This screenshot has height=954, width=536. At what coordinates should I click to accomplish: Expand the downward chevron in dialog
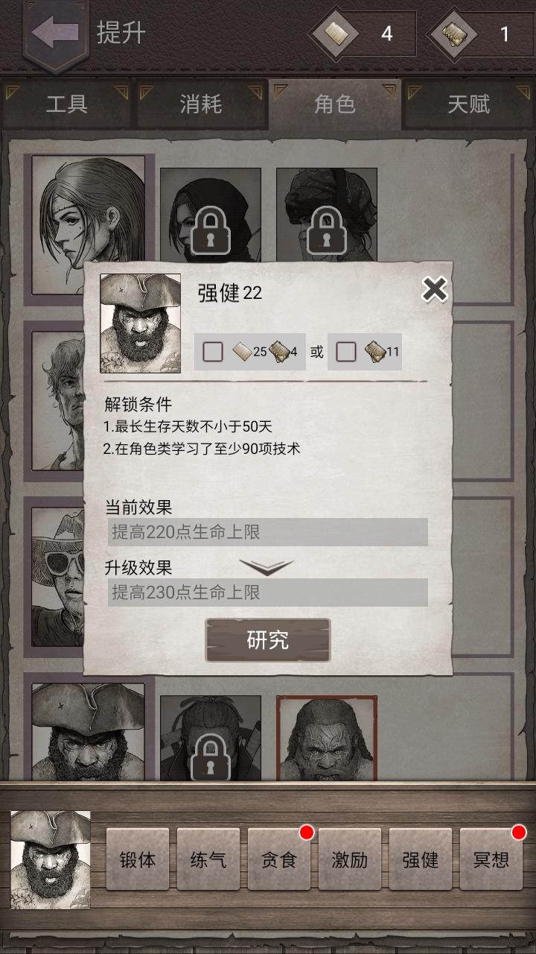(267, 568)
